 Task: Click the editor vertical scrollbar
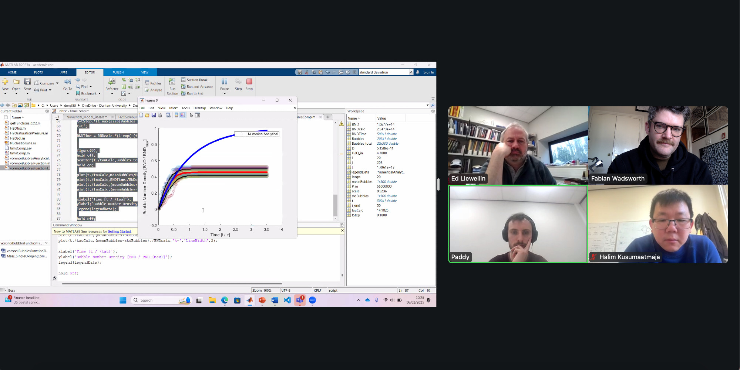pyautogui.click(x=335, y=205)
